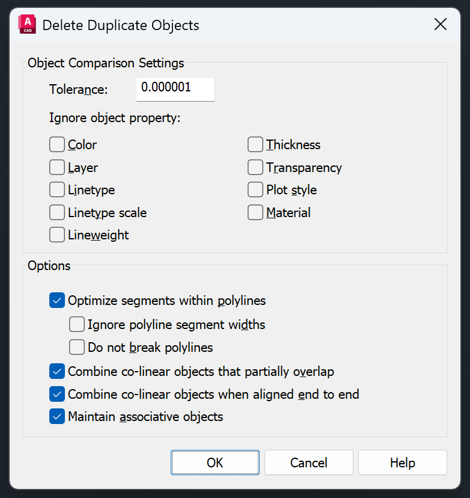Uncheck Combine co-linear objects that partially overlap
This screenshot has width=470, height=498.
56,371
